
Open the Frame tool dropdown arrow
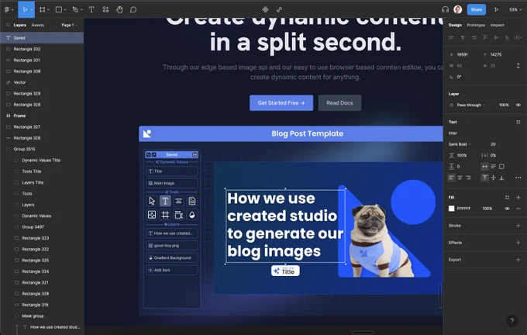coord(48,10)
